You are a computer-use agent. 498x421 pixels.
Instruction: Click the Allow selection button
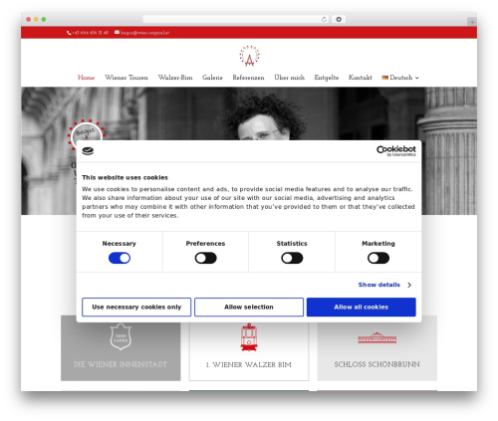pyautogui.click(x=249, y=308)
